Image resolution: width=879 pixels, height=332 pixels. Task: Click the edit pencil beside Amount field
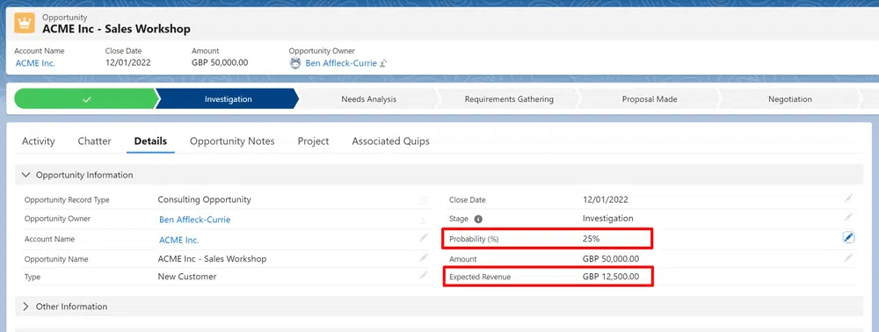tap(849, 257)
